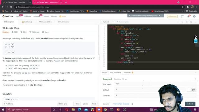The height and width of the screenshot is (112, 199).
Task: Collapse the fold arrow on code line 4
Action: coord(106,33)
